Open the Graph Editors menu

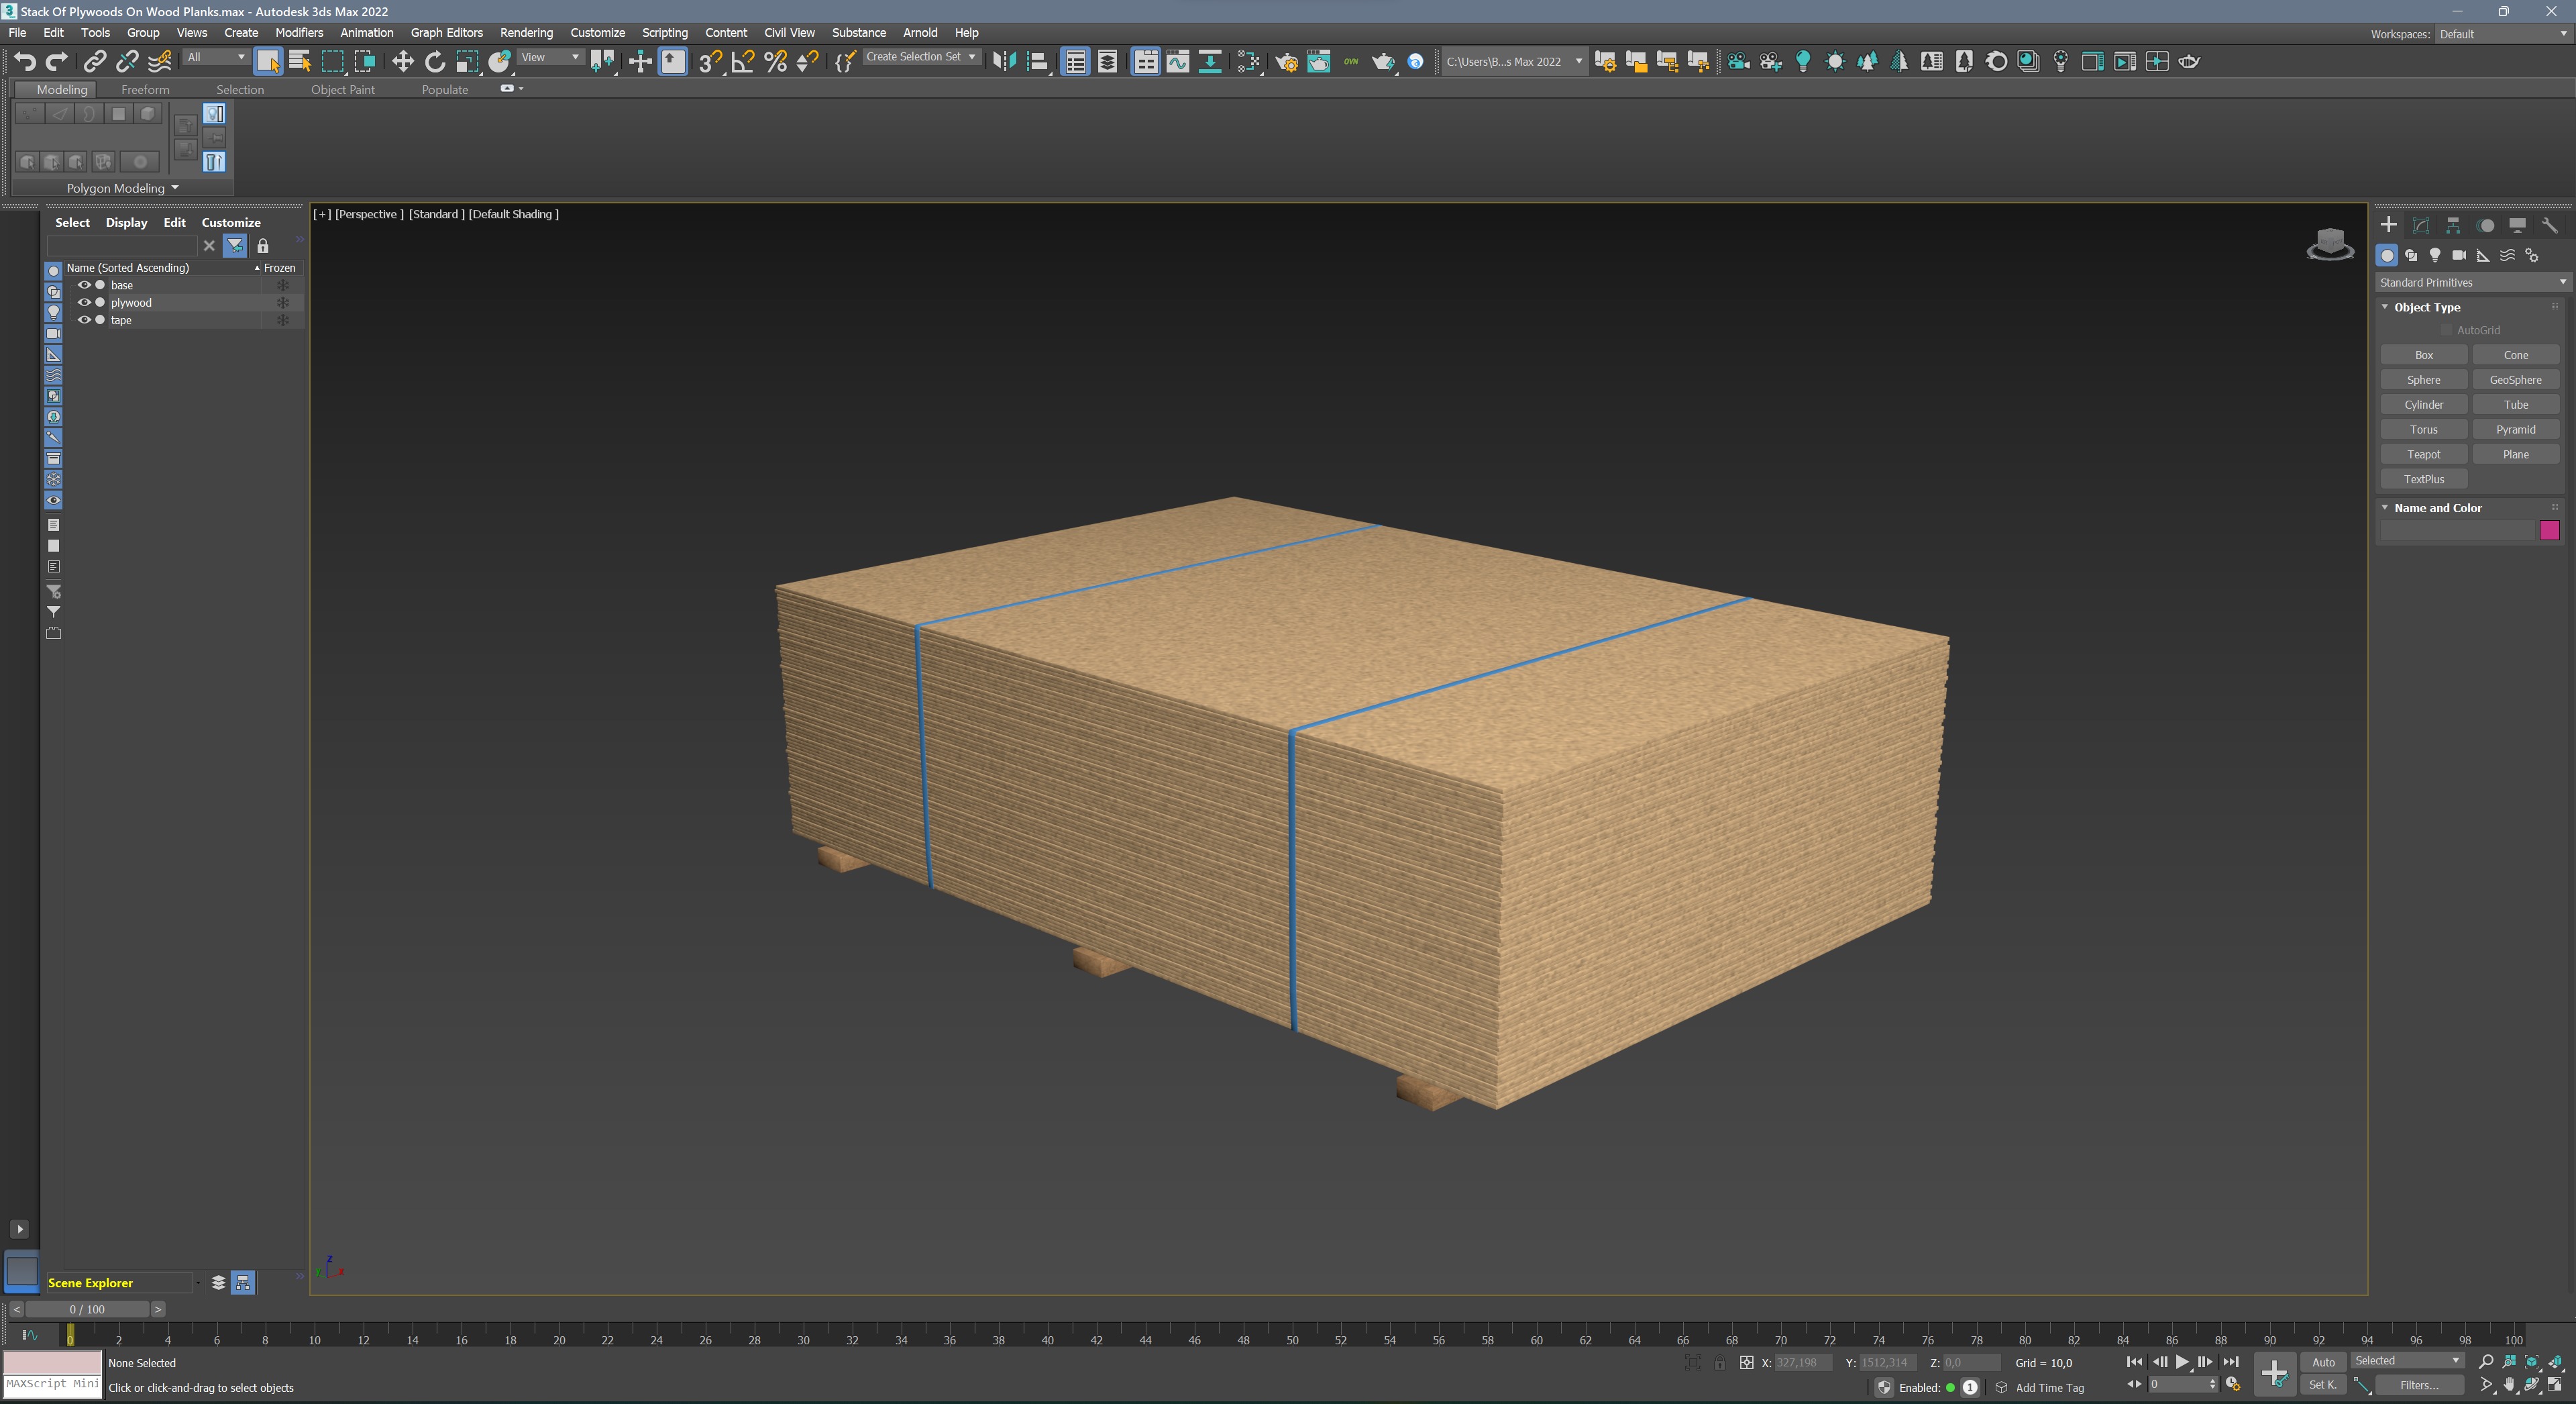click(x=446, y=33)
